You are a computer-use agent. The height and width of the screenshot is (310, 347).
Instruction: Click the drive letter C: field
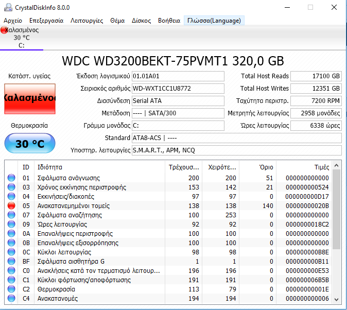coord(178,126)
